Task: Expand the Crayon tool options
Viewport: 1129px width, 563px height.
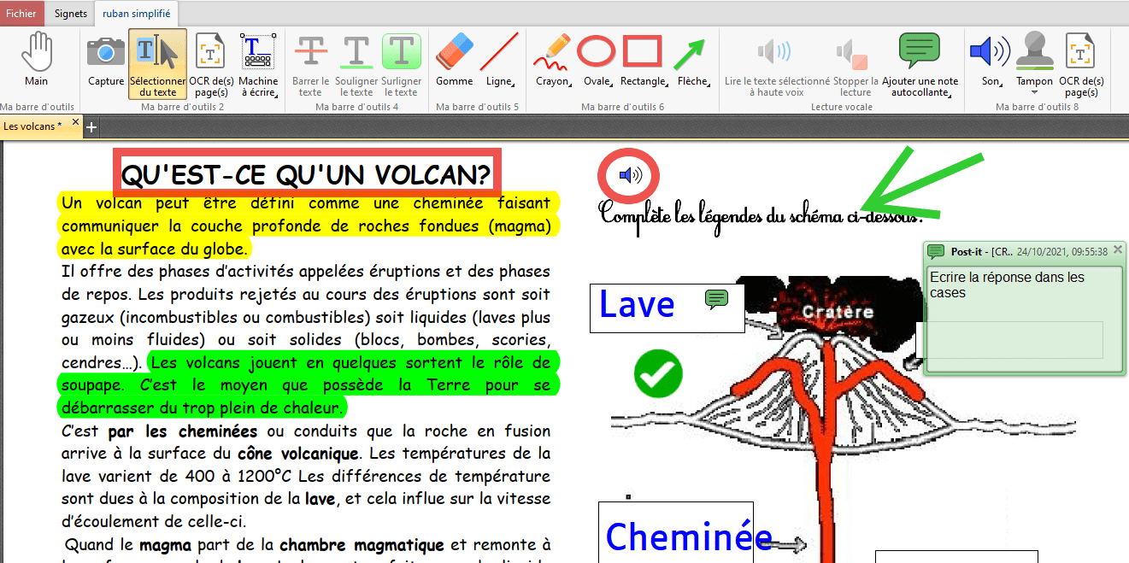Action: point(571,83)
